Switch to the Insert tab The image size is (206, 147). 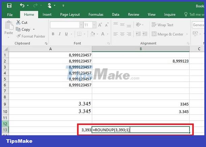click(47, 14)
